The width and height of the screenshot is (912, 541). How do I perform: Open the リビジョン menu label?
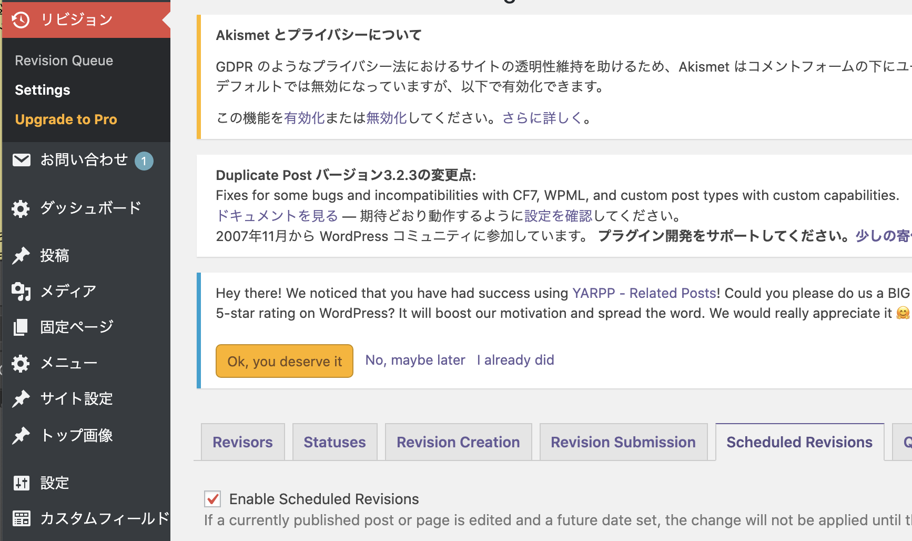77,20
